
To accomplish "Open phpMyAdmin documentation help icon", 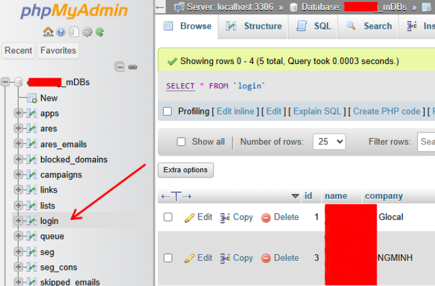I will [x=61, y=32].
